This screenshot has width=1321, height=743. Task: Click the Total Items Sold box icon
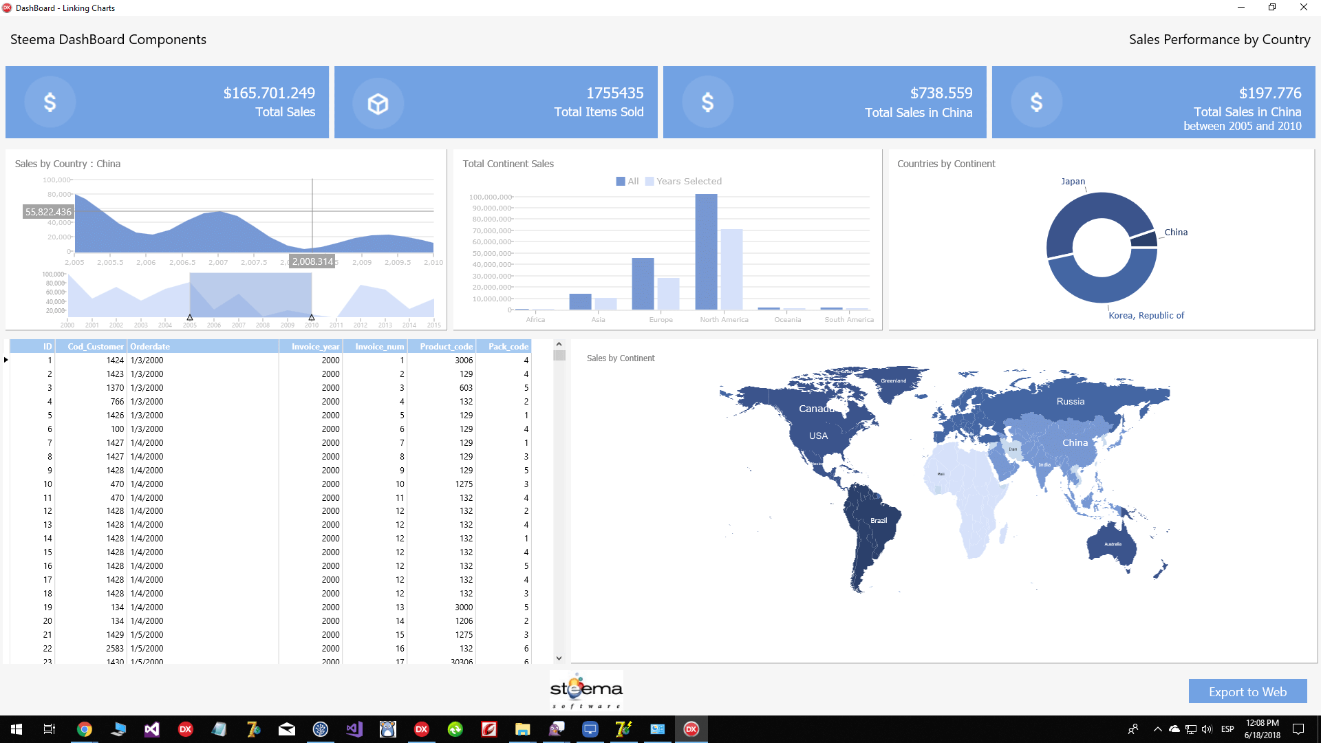pyautogui.click(x=379, y=100)
